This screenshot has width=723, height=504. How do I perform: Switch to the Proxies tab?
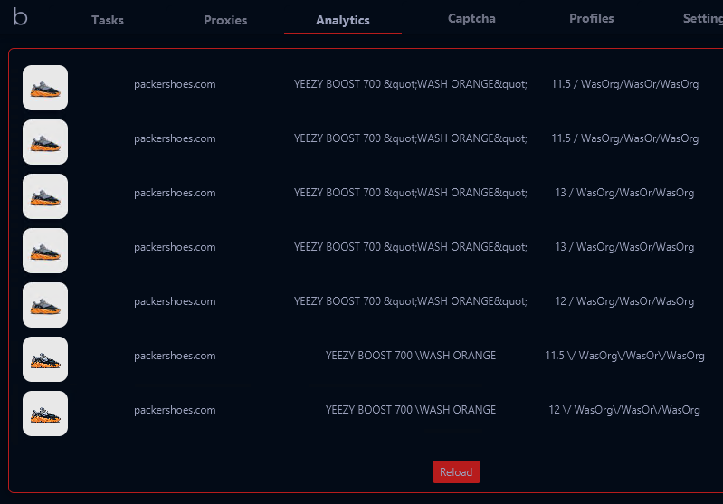point(225,20)
